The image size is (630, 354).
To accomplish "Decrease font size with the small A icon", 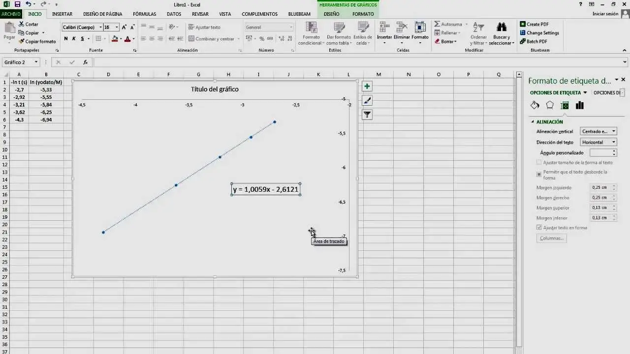I will [x=132, y=28].
